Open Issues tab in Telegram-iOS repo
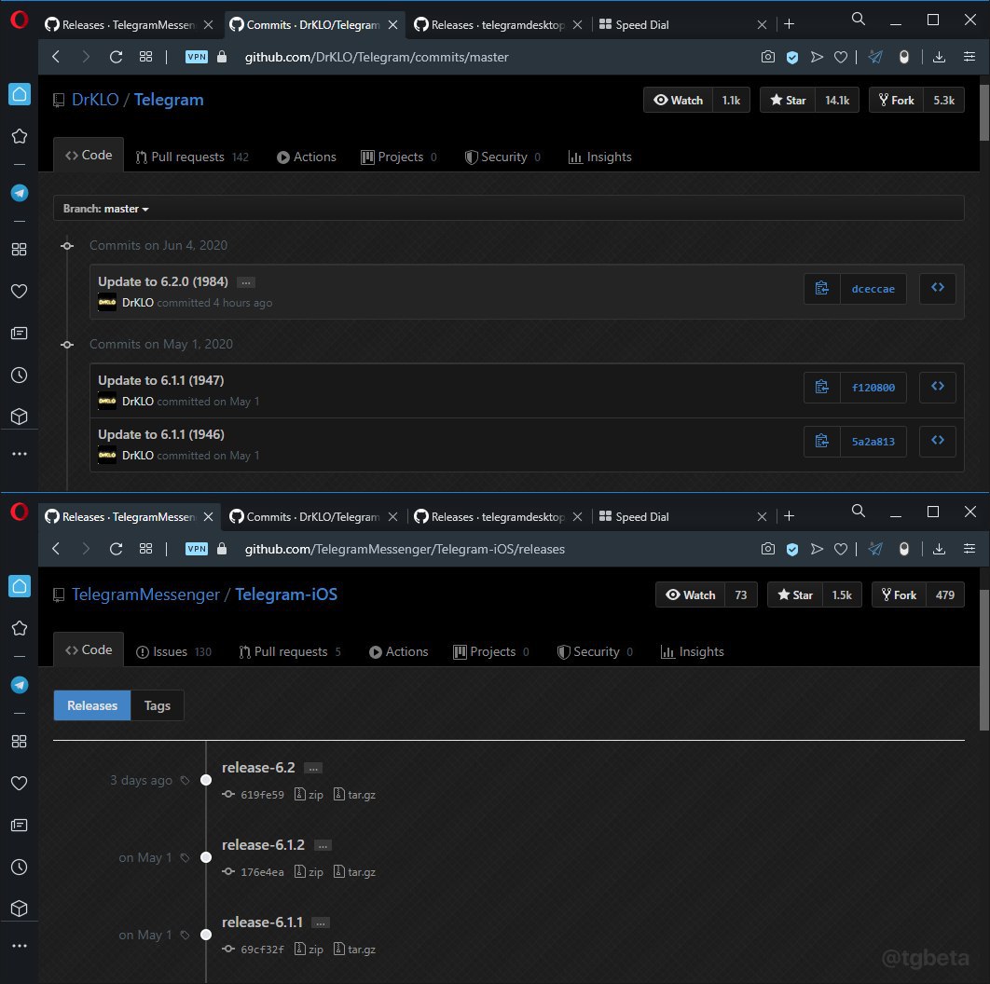 point(173,652)
